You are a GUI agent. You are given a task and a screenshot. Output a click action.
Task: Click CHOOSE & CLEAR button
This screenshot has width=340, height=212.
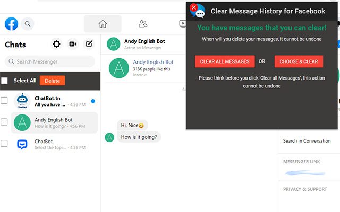point(299,61)
